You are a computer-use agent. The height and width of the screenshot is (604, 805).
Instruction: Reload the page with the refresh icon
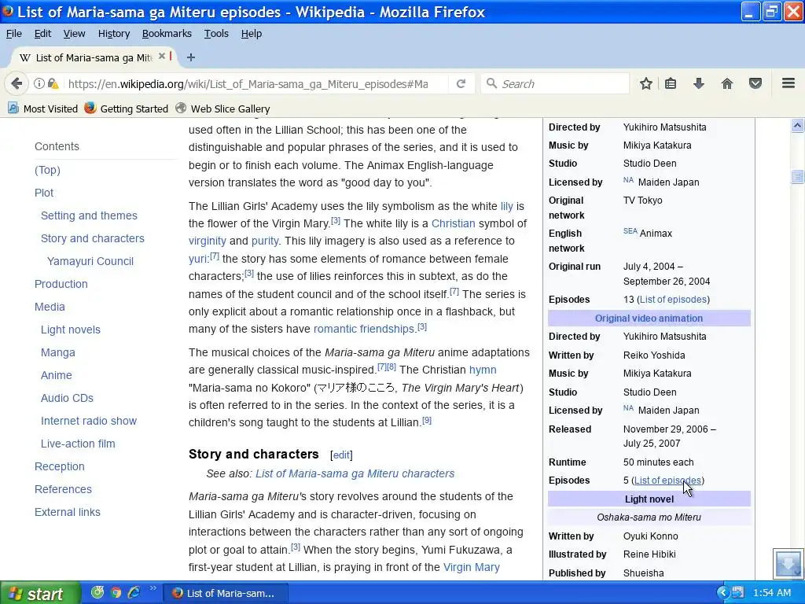click(x=461, y=83)
